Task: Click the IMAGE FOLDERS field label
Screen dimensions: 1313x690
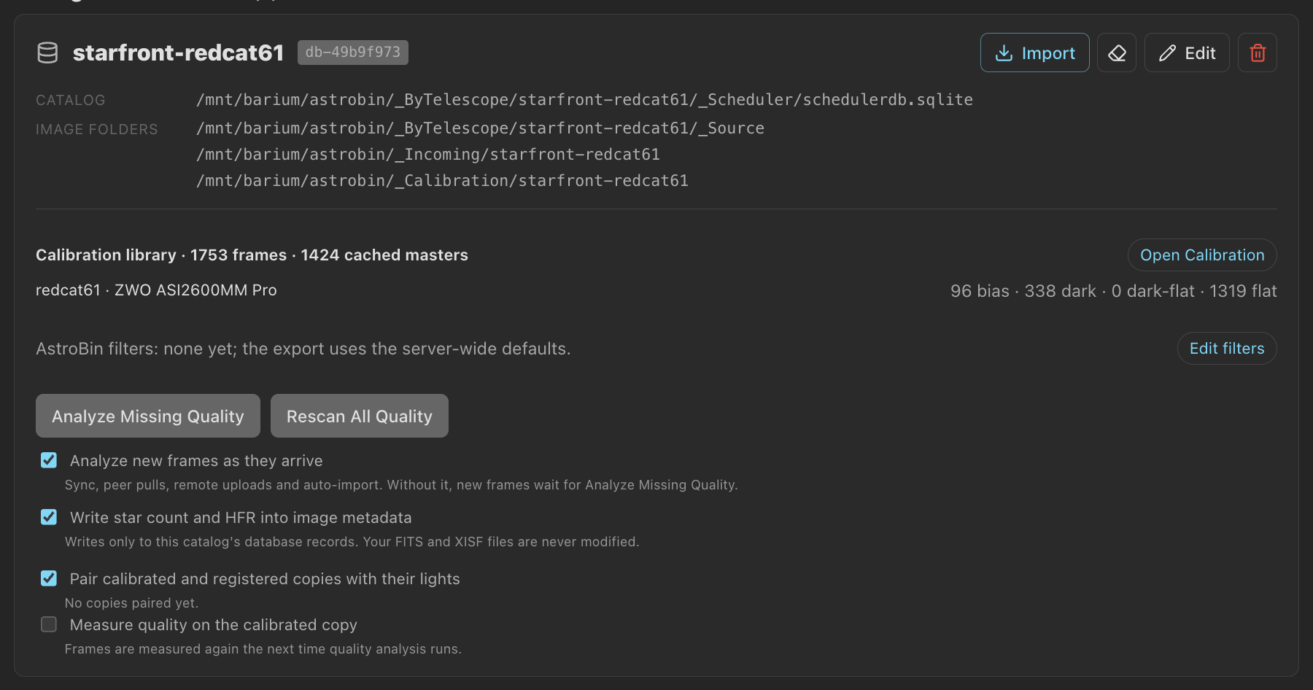Action: click(97, 129)
